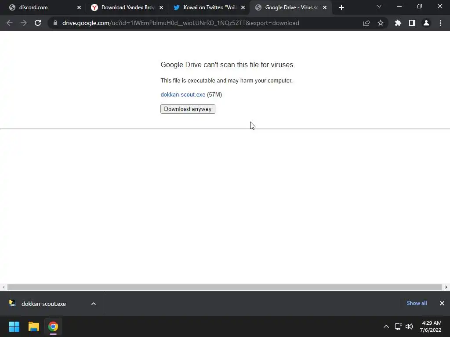Click 'Google Drive can't scan this file' heading
Image resolution: width=450 pixels, height=337 pixels.
(228, 65)
